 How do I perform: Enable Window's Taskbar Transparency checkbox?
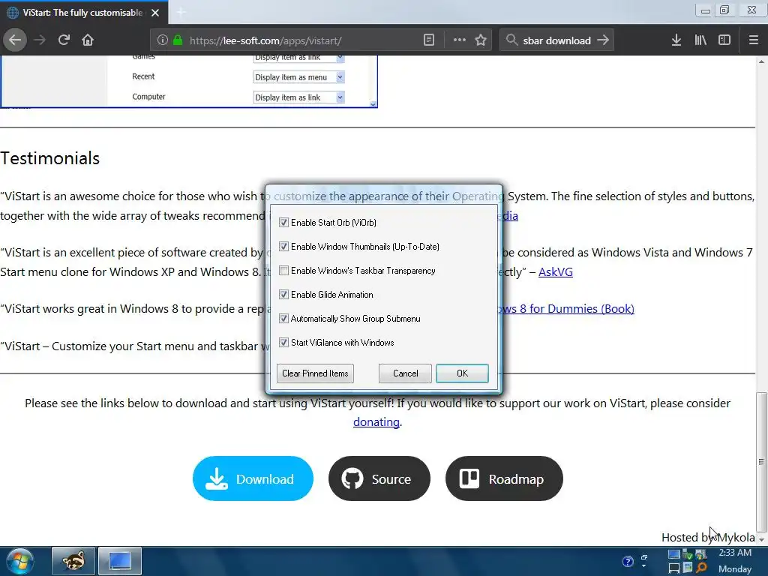coord(283,270)
